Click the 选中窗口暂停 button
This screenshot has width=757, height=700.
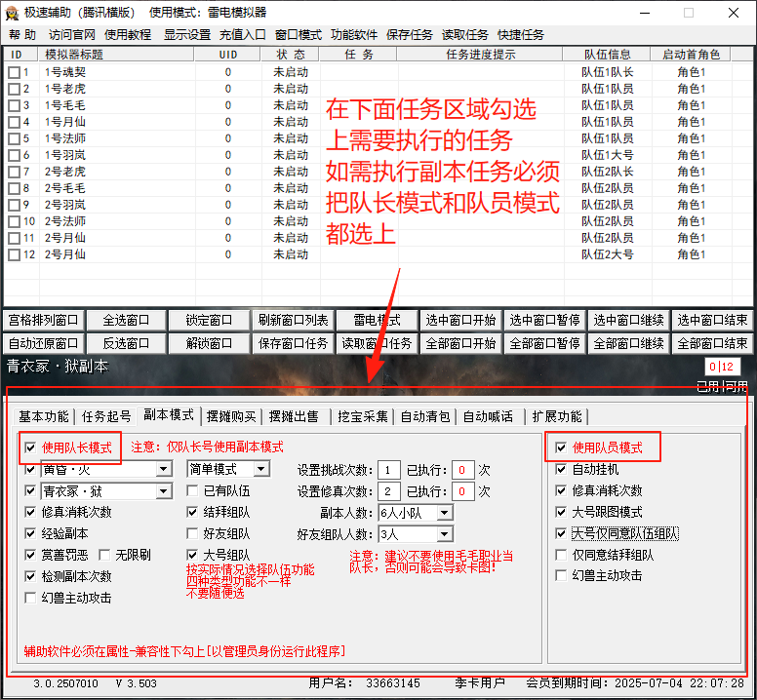coord(544,321)
